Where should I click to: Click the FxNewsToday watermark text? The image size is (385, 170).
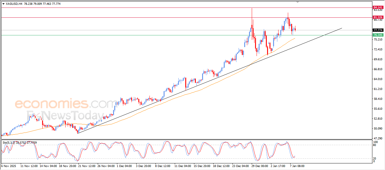(x=65, y=115)
